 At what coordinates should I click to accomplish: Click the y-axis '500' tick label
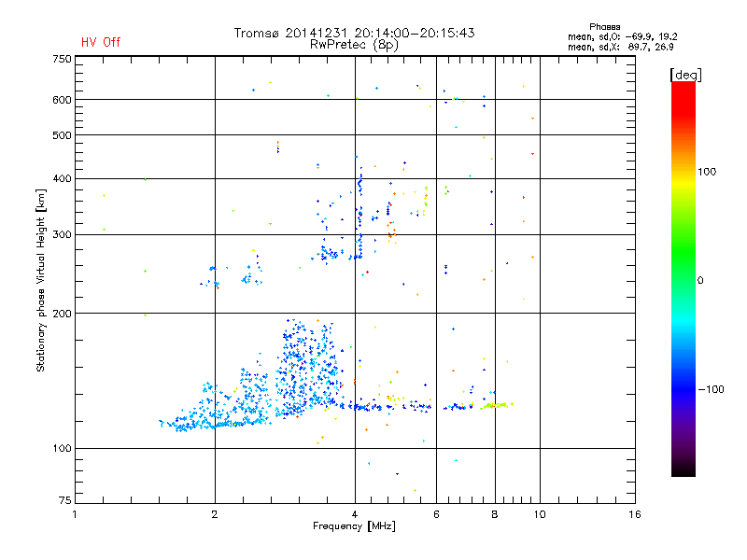tap(62, 135)
